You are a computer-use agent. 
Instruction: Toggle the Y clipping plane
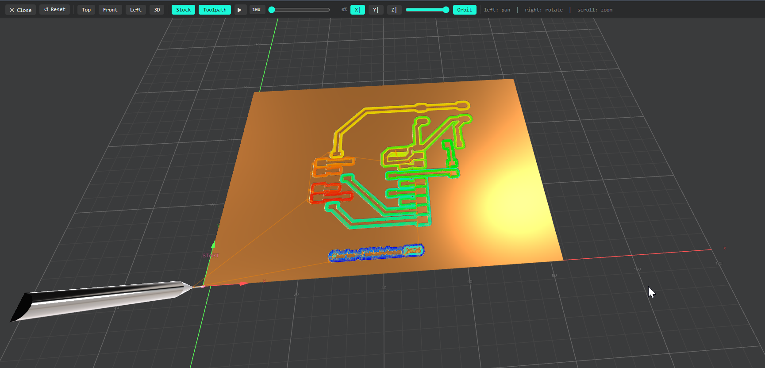point(376,10)
